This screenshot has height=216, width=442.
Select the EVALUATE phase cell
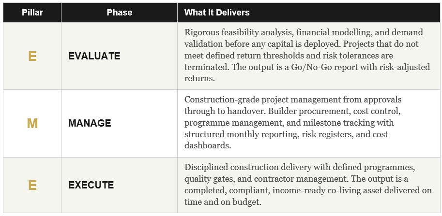[x=94, y=56]
